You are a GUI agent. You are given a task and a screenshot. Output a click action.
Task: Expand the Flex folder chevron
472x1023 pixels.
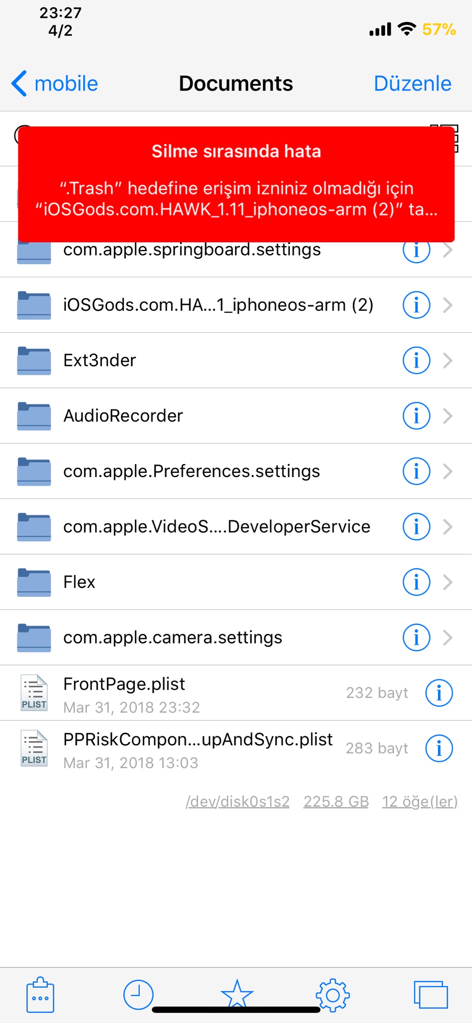click(x=448, y=582)
